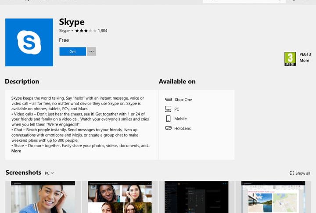
Task: Open the smiling woman screenshot thumbnail
Action: [x=43, y=197]
